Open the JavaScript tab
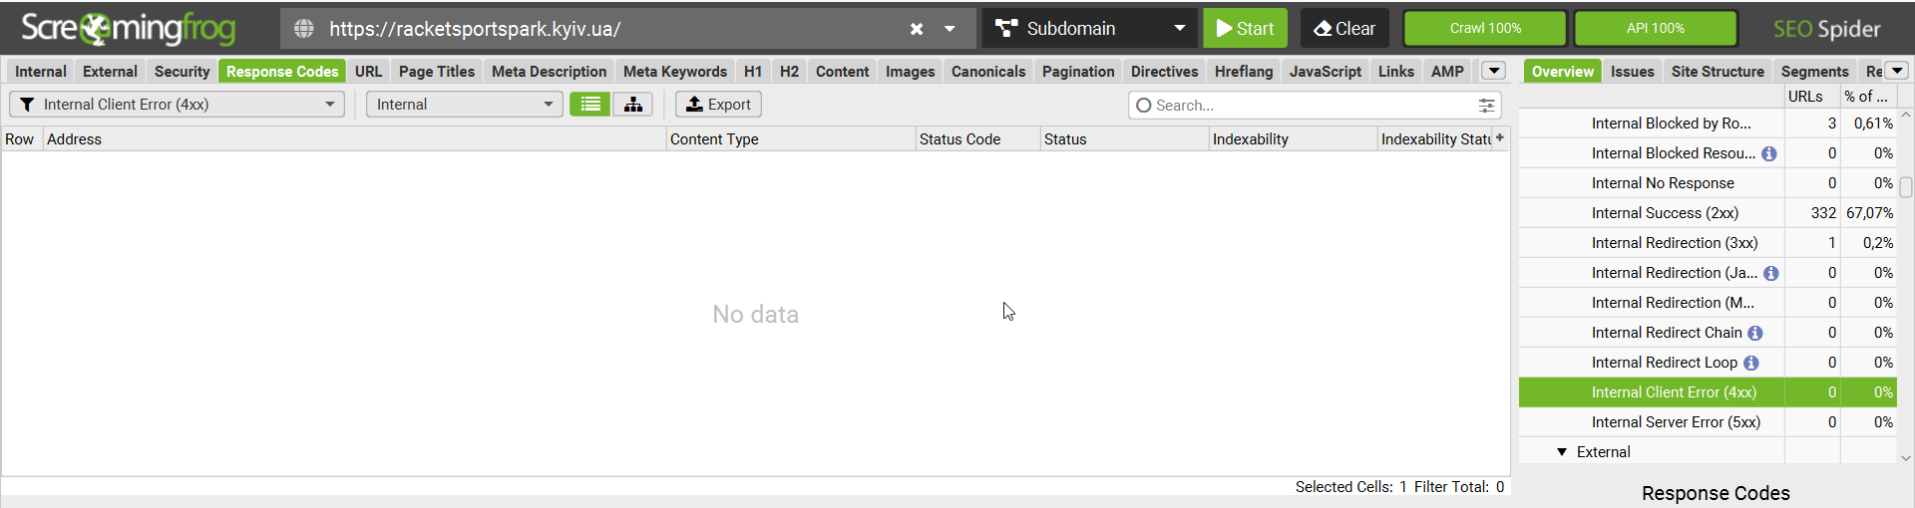 pos(1325,72)
